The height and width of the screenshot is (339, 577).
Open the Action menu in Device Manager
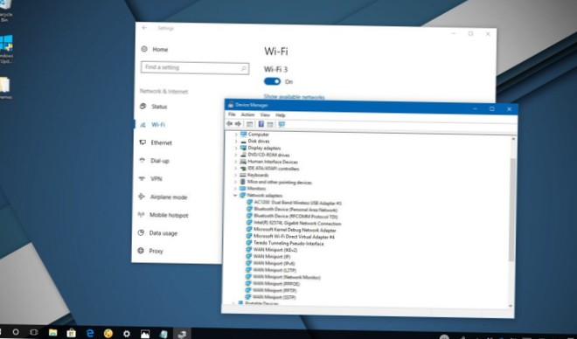pos(247,114)
